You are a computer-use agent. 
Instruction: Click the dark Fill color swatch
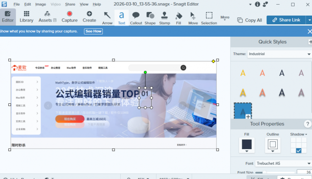[247, 145]
